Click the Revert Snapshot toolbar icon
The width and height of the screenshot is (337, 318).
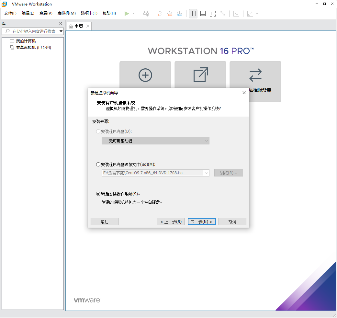169,14
